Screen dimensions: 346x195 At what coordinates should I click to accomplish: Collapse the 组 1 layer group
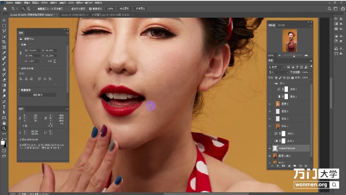tap(274, 83)
